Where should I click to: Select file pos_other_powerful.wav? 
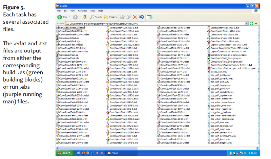[221, 102]
